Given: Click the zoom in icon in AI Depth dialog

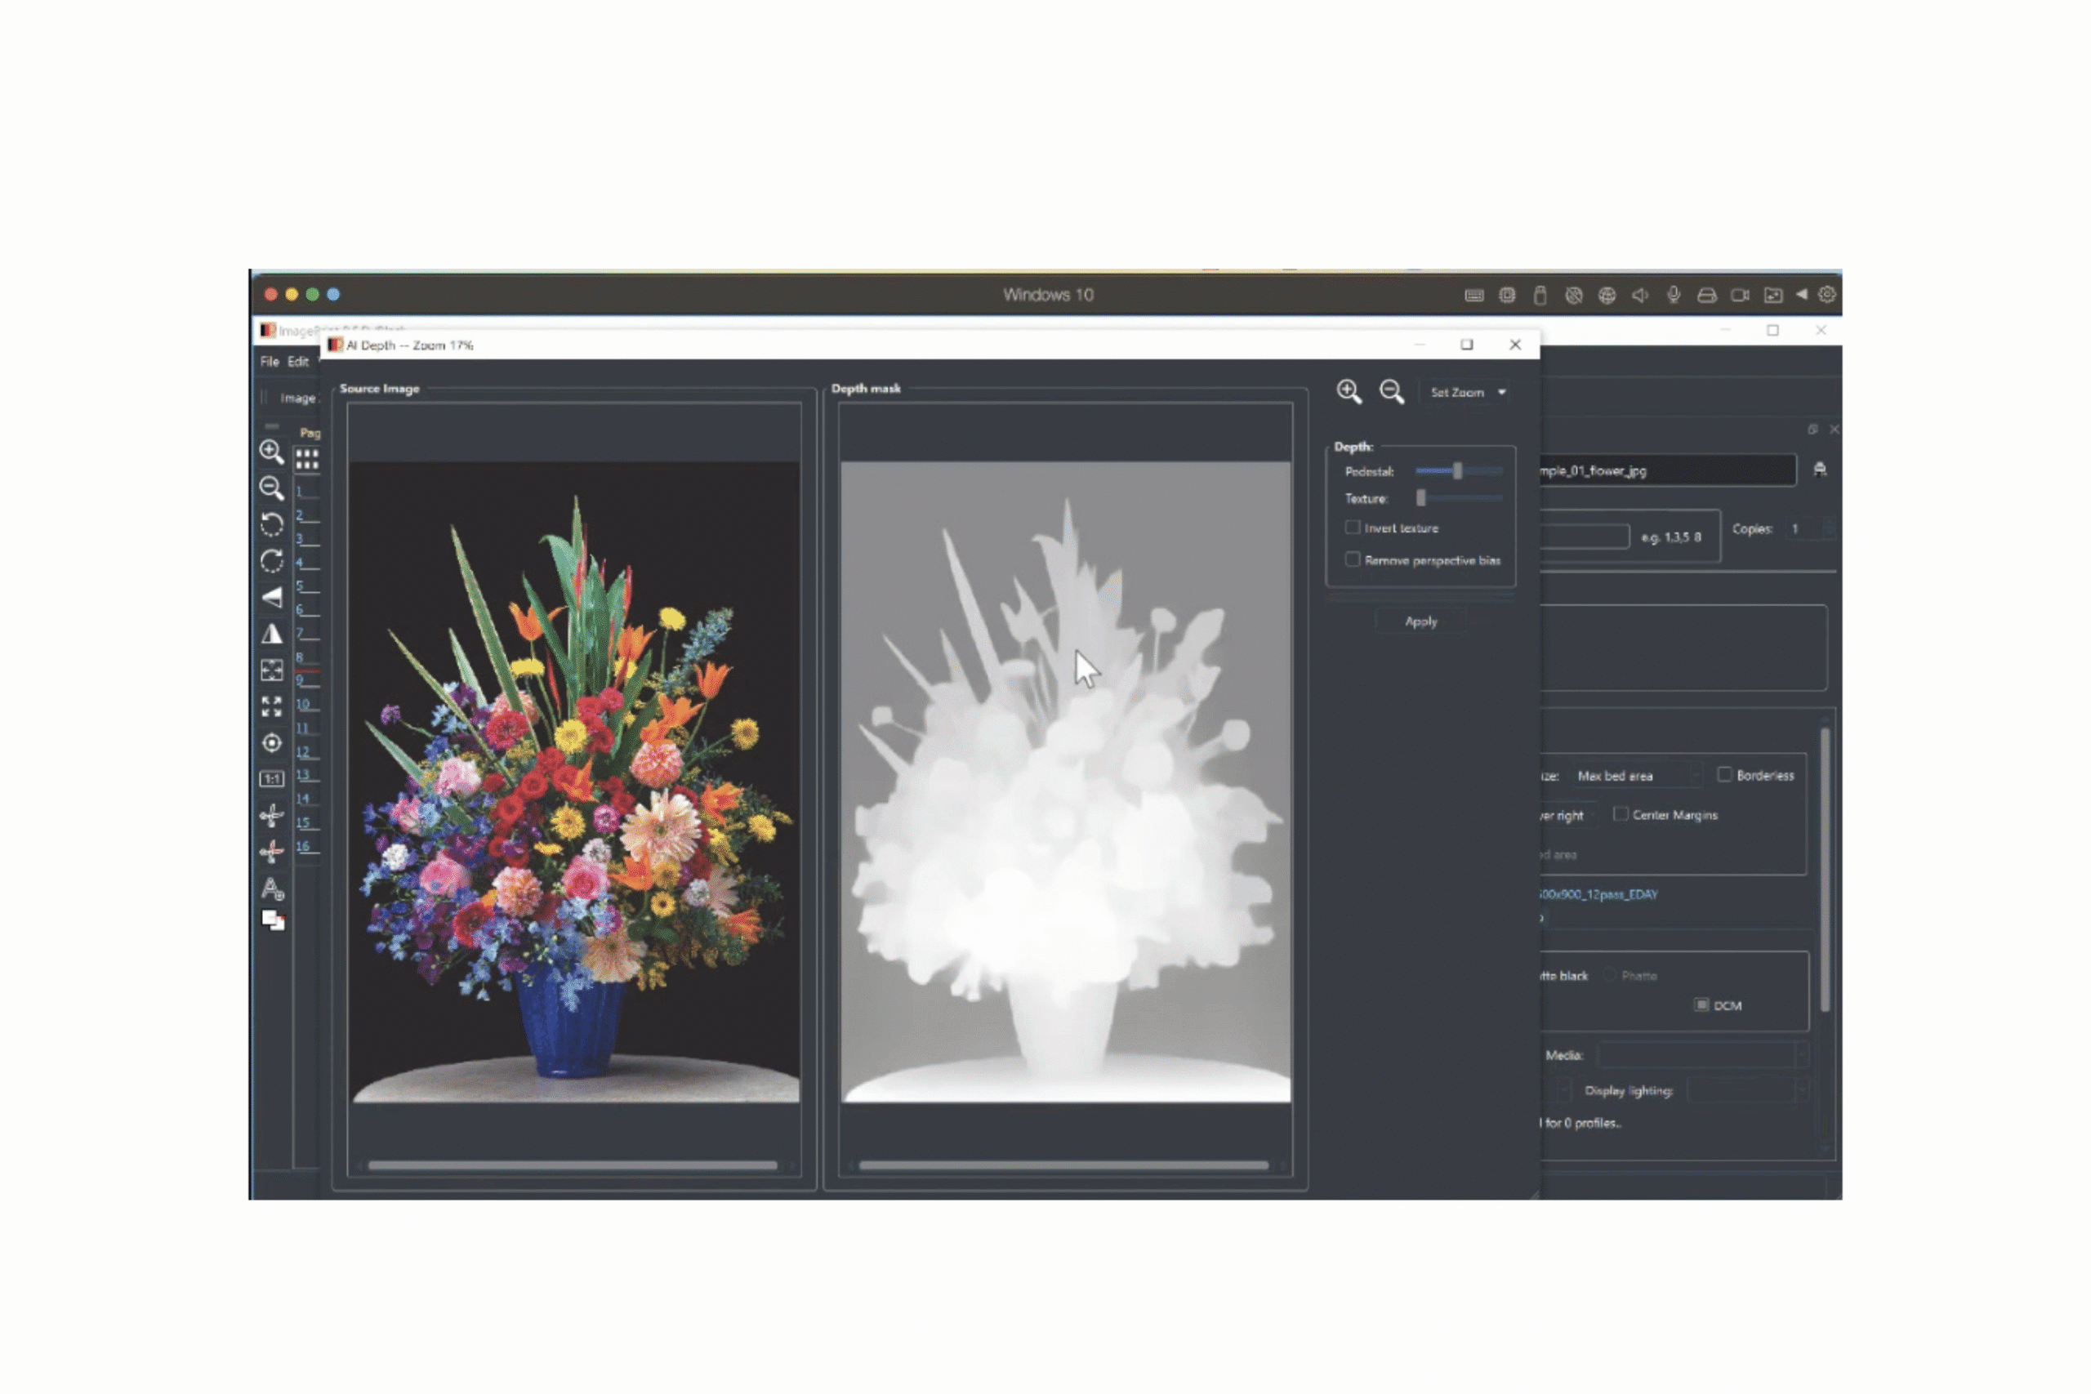Looking at the screenshot, I should pyautogui.click(x=1348, y=391).
